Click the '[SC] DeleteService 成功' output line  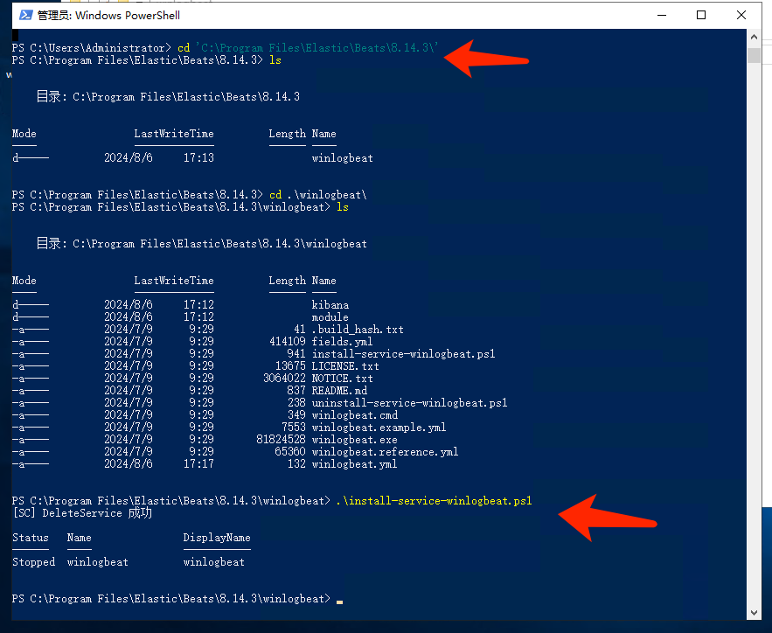click(x=82, y=513)
